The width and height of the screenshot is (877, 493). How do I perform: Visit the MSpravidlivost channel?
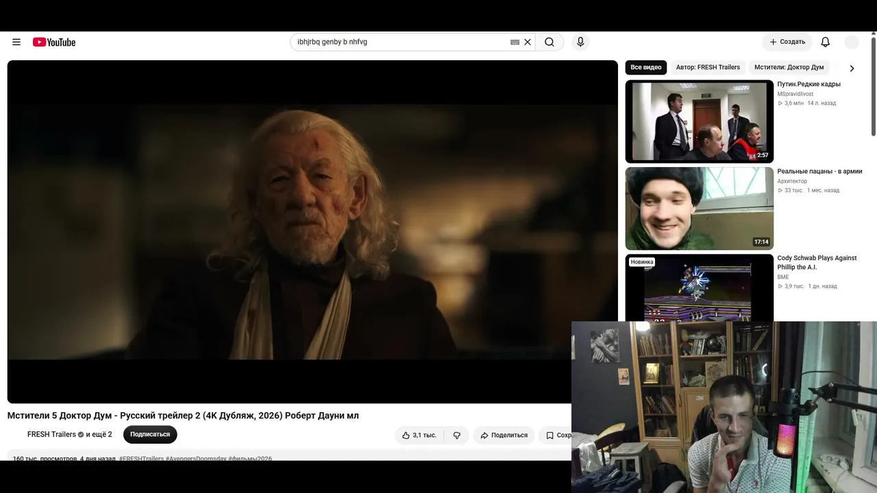tap(795, 94)
